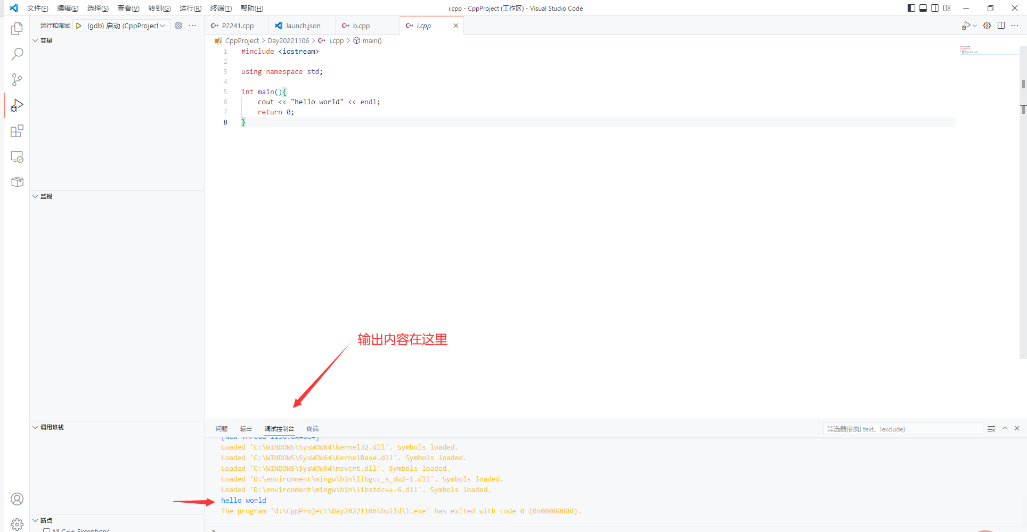Click the editor vertical scrollbar
1027x532 pixels.
[1023, 202]
